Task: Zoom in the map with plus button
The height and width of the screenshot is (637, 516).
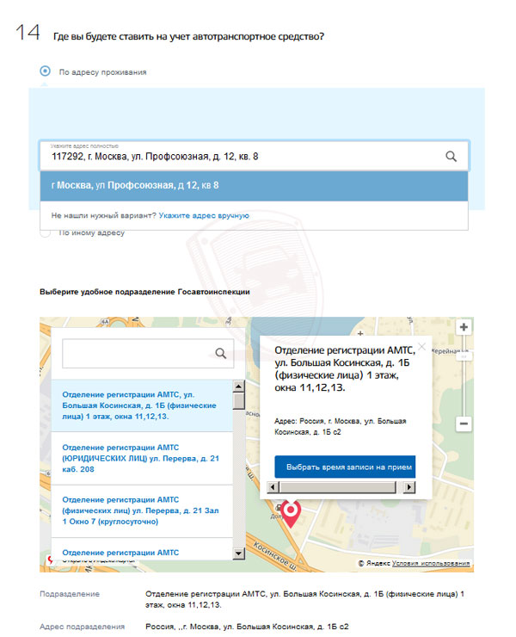Action: tap(464, 327)
